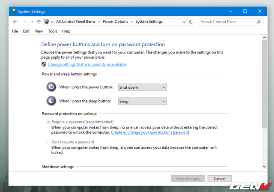
Task: Maximize the System Settings window
Action: pyautogui.click(x=245, y=11)
